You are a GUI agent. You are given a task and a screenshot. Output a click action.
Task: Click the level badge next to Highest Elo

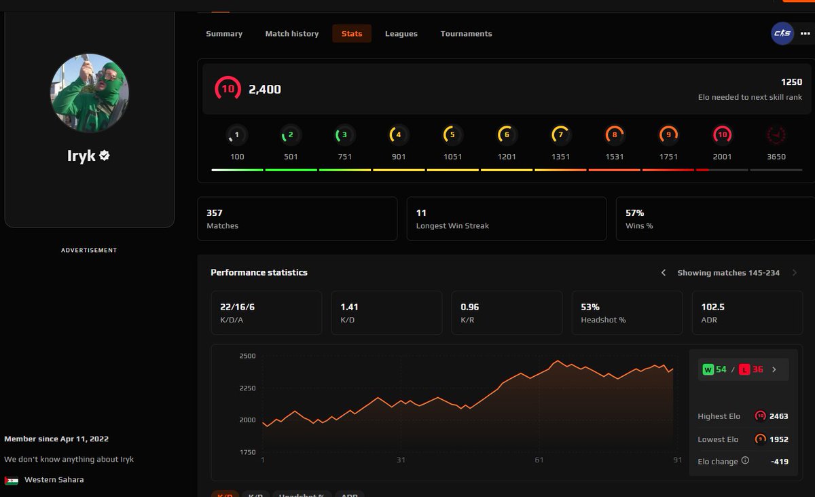click(761, 416)
